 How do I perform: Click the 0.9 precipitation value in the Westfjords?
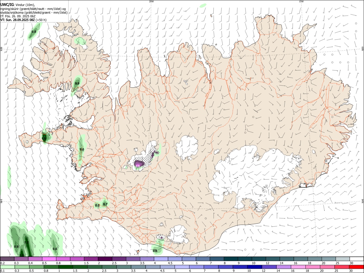pos(77,84)
